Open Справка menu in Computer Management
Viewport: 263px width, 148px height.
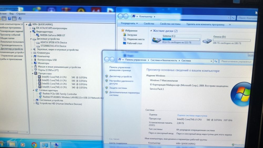[21, 14]
